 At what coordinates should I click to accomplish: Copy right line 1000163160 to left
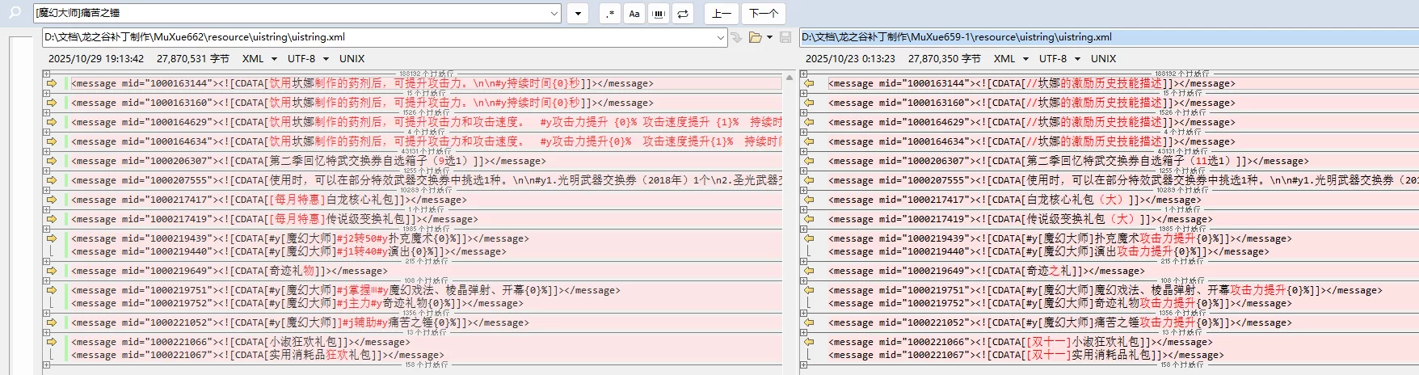809,103
